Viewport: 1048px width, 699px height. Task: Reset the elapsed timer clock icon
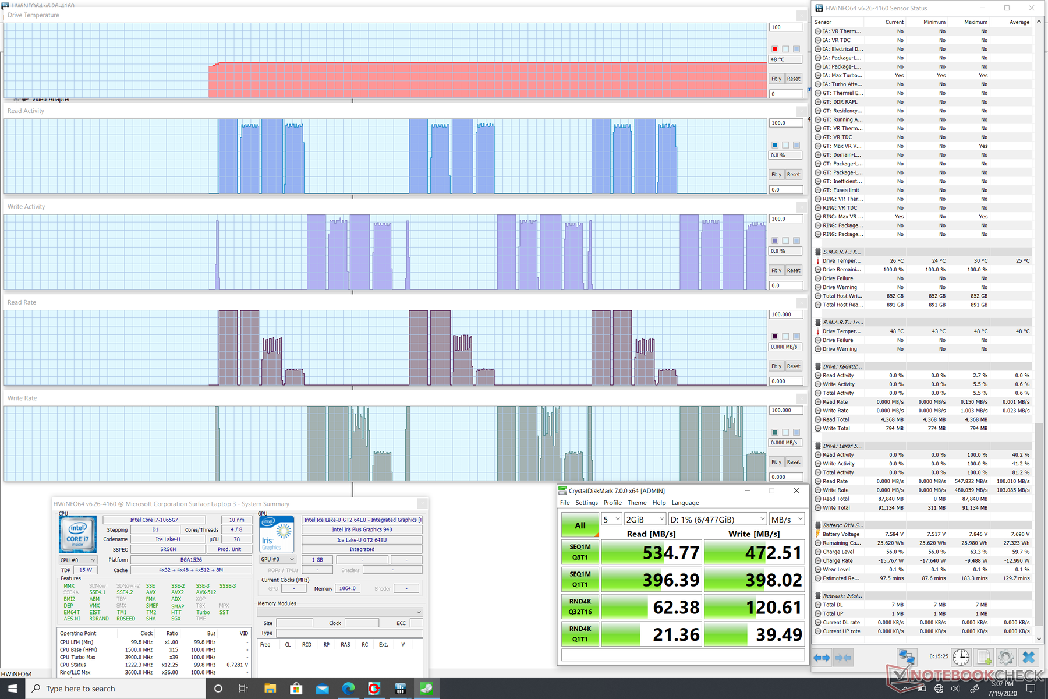(x=961, y=658)
